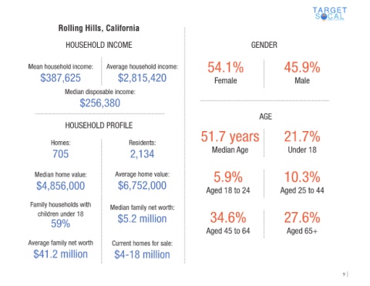Select the page number 9
This screenshot has width=370, height=286.
(x=344, y=274)
